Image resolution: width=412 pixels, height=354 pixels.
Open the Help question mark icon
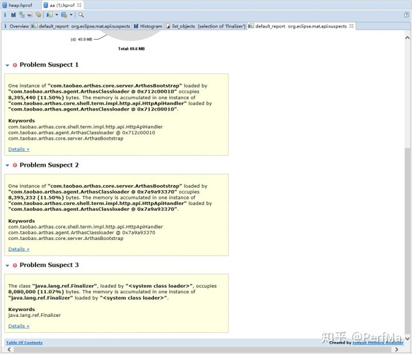[406, 15]
